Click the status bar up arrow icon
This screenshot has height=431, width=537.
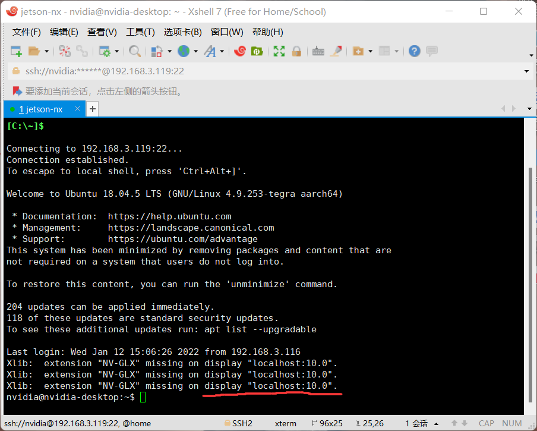click(454, 423)
